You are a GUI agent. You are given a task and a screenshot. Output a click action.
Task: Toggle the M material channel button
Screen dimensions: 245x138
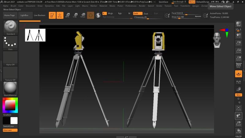point(129,13)
